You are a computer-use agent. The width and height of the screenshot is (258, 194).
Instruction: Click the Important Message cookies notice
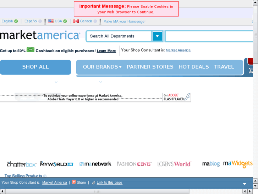click(126, 9)
